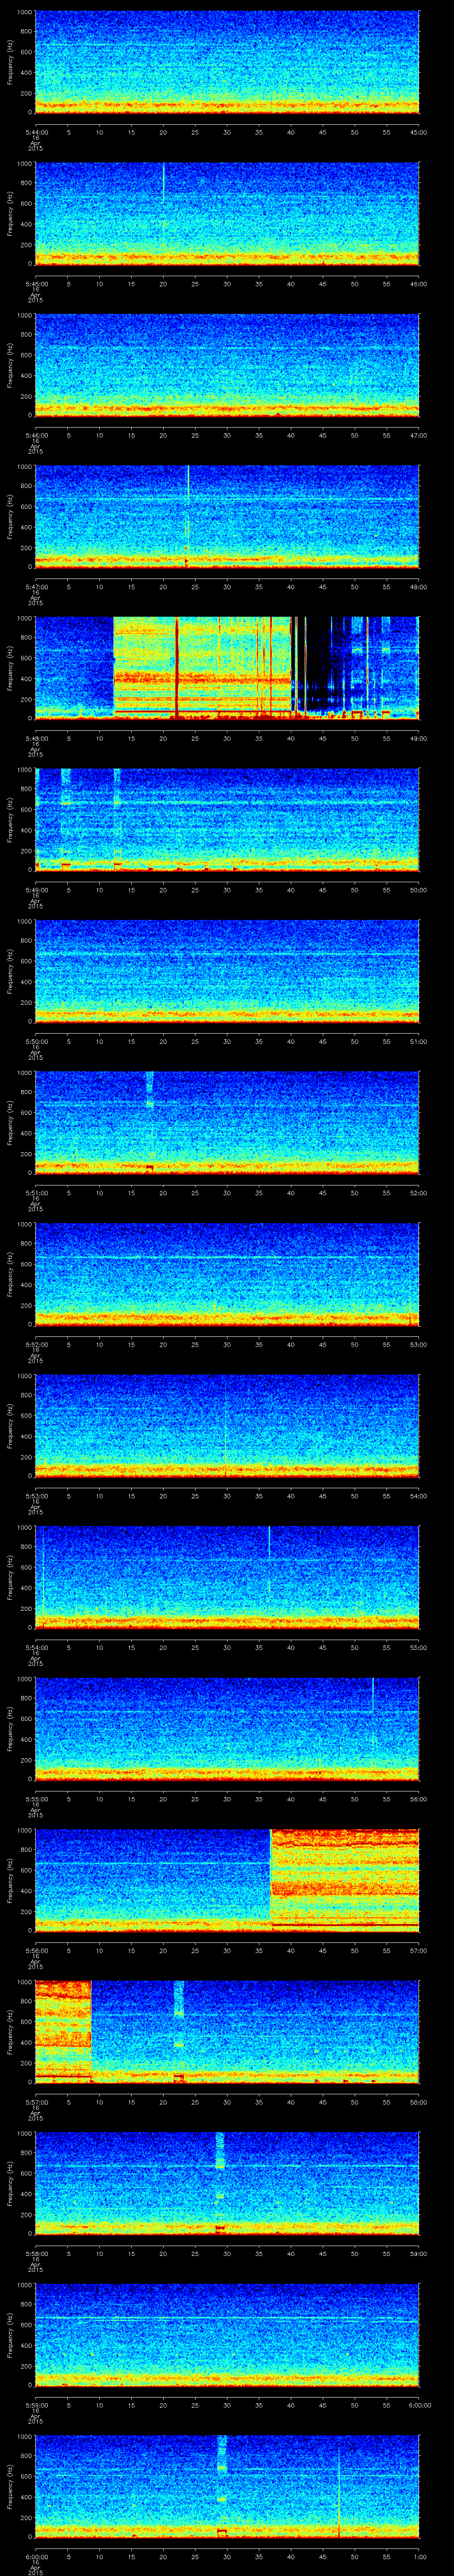Click the loud broadband event in 5:48 panel

(x=203, y=668)
